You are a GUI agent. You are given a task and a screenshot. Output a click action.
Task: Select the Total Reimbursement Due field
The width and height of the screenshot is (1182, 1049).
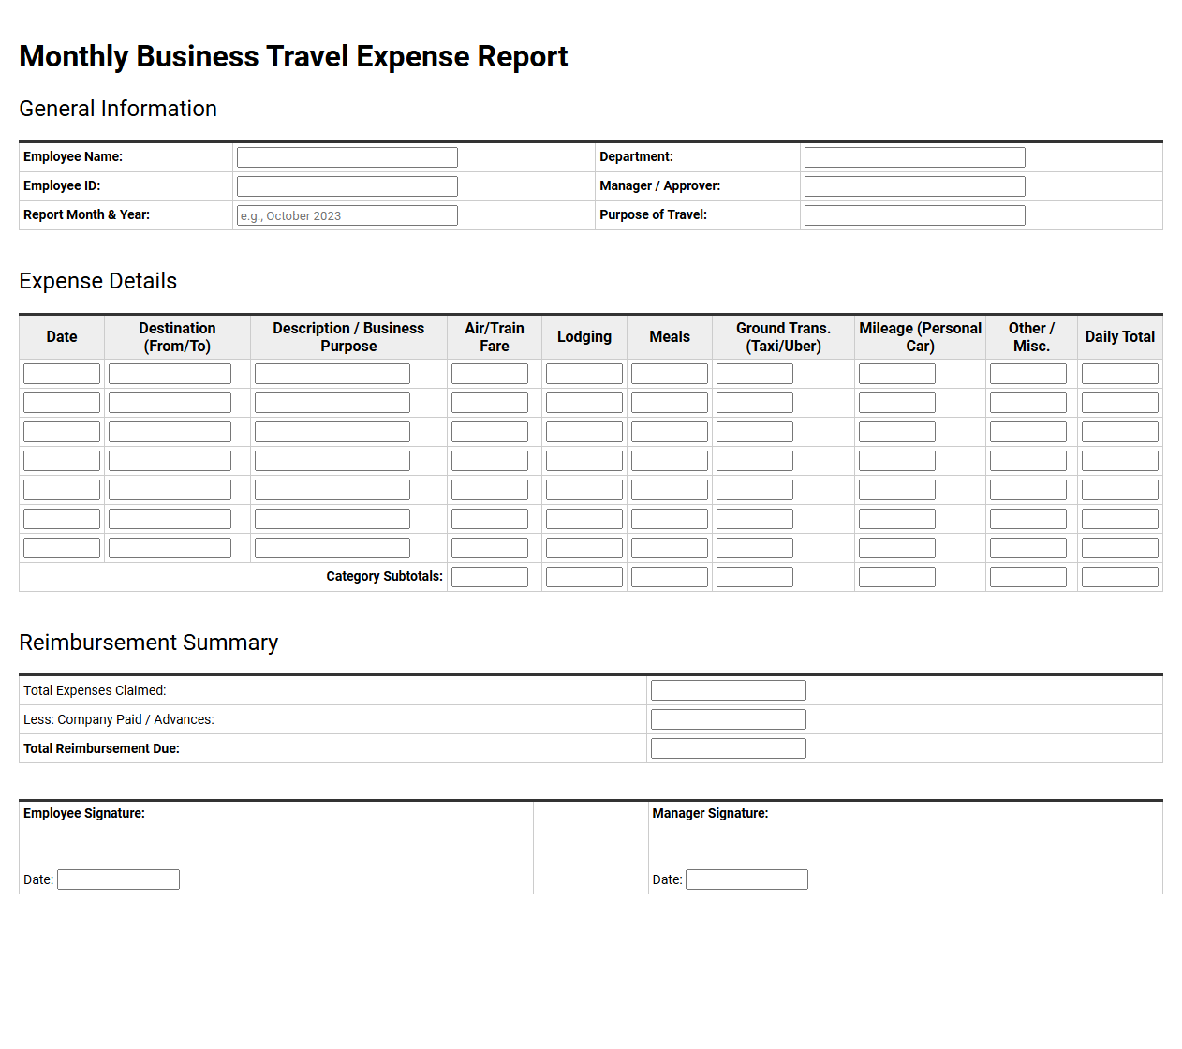pos(729,748)
